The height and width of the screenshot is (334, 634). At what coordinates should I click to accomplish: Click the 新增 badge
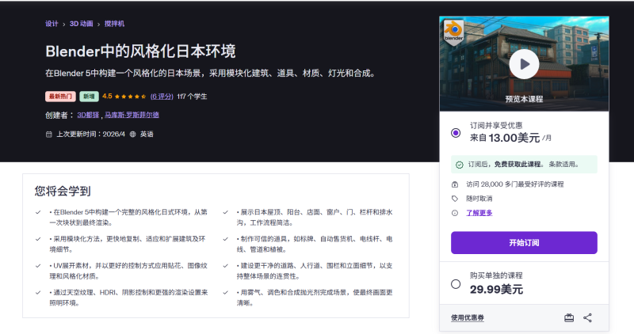coord(89,96)
